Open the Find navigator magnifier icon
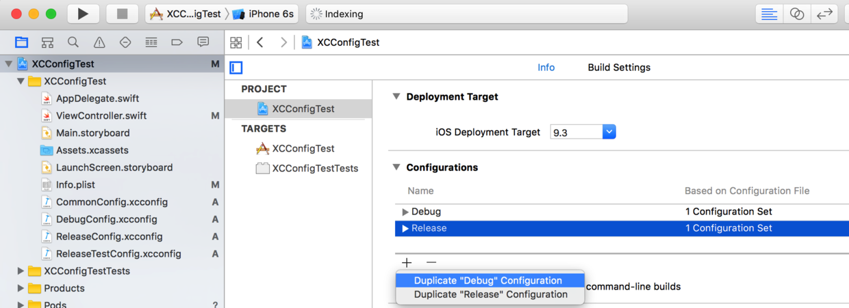This screenshot has height=308, width=849. point(73,42)
